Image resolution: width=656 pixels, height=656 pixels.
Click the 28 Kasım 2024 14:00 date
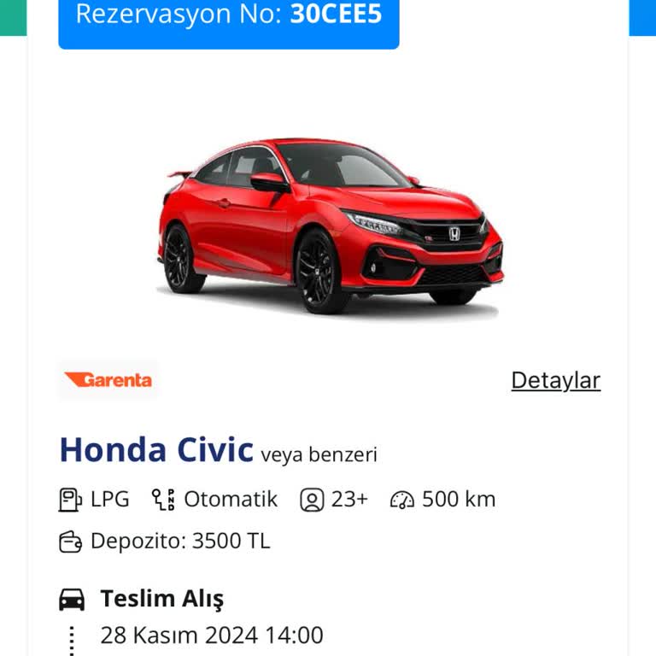pos(212,635)
